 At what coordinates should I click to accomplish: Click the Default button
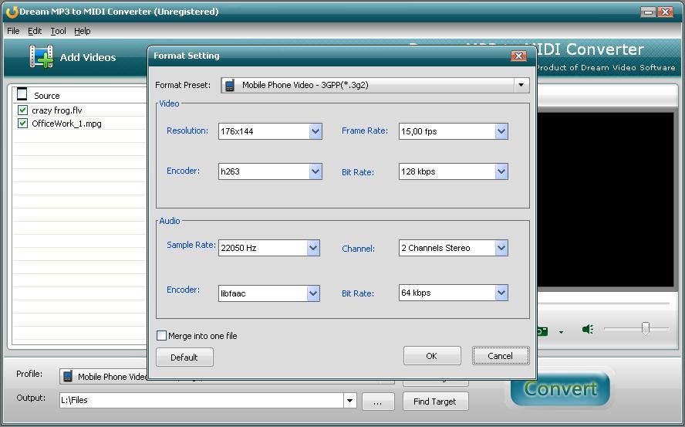point(184,357)
